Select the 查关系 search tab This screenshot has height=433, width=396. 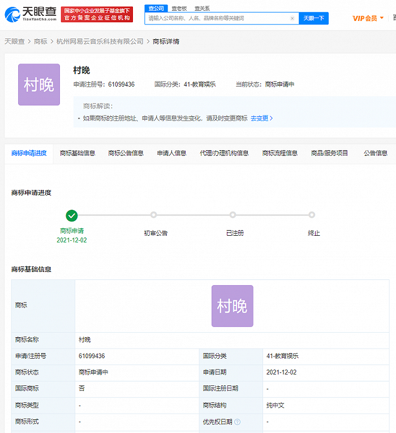pyautogui.click(x=202, y=9)
